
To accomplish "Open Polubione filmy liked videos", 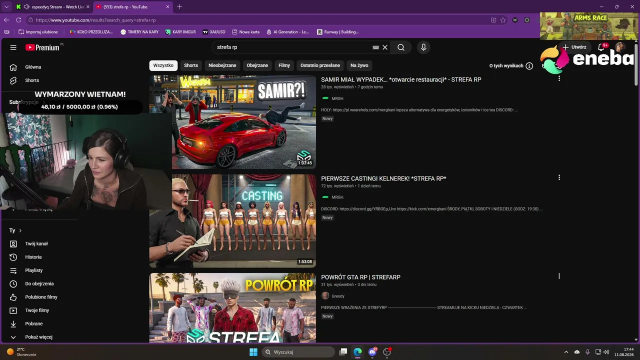I will [40, 297].
